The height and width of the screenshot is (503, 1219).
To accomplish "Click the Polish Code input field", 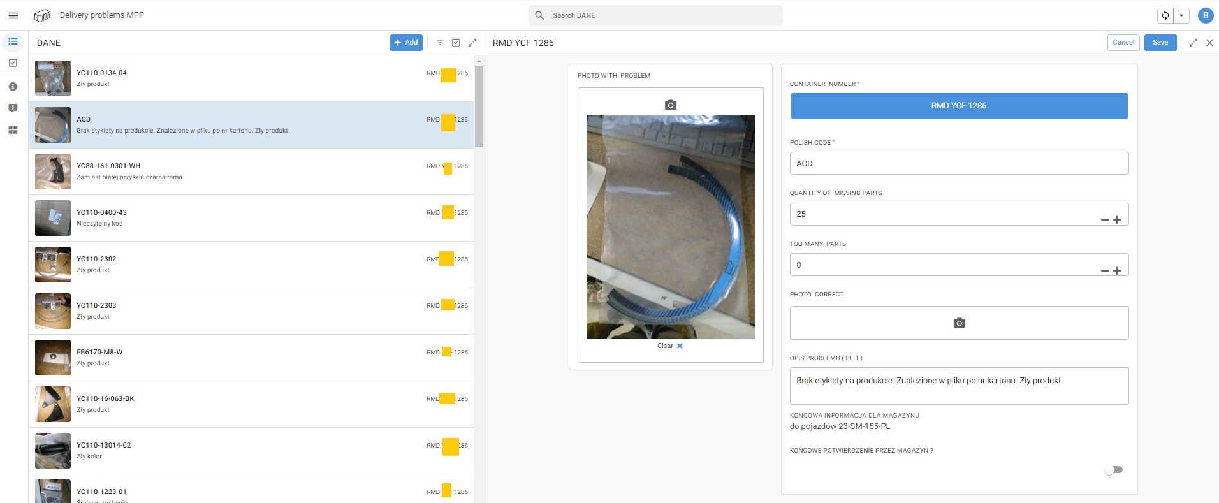I will [x=959, y=163].
